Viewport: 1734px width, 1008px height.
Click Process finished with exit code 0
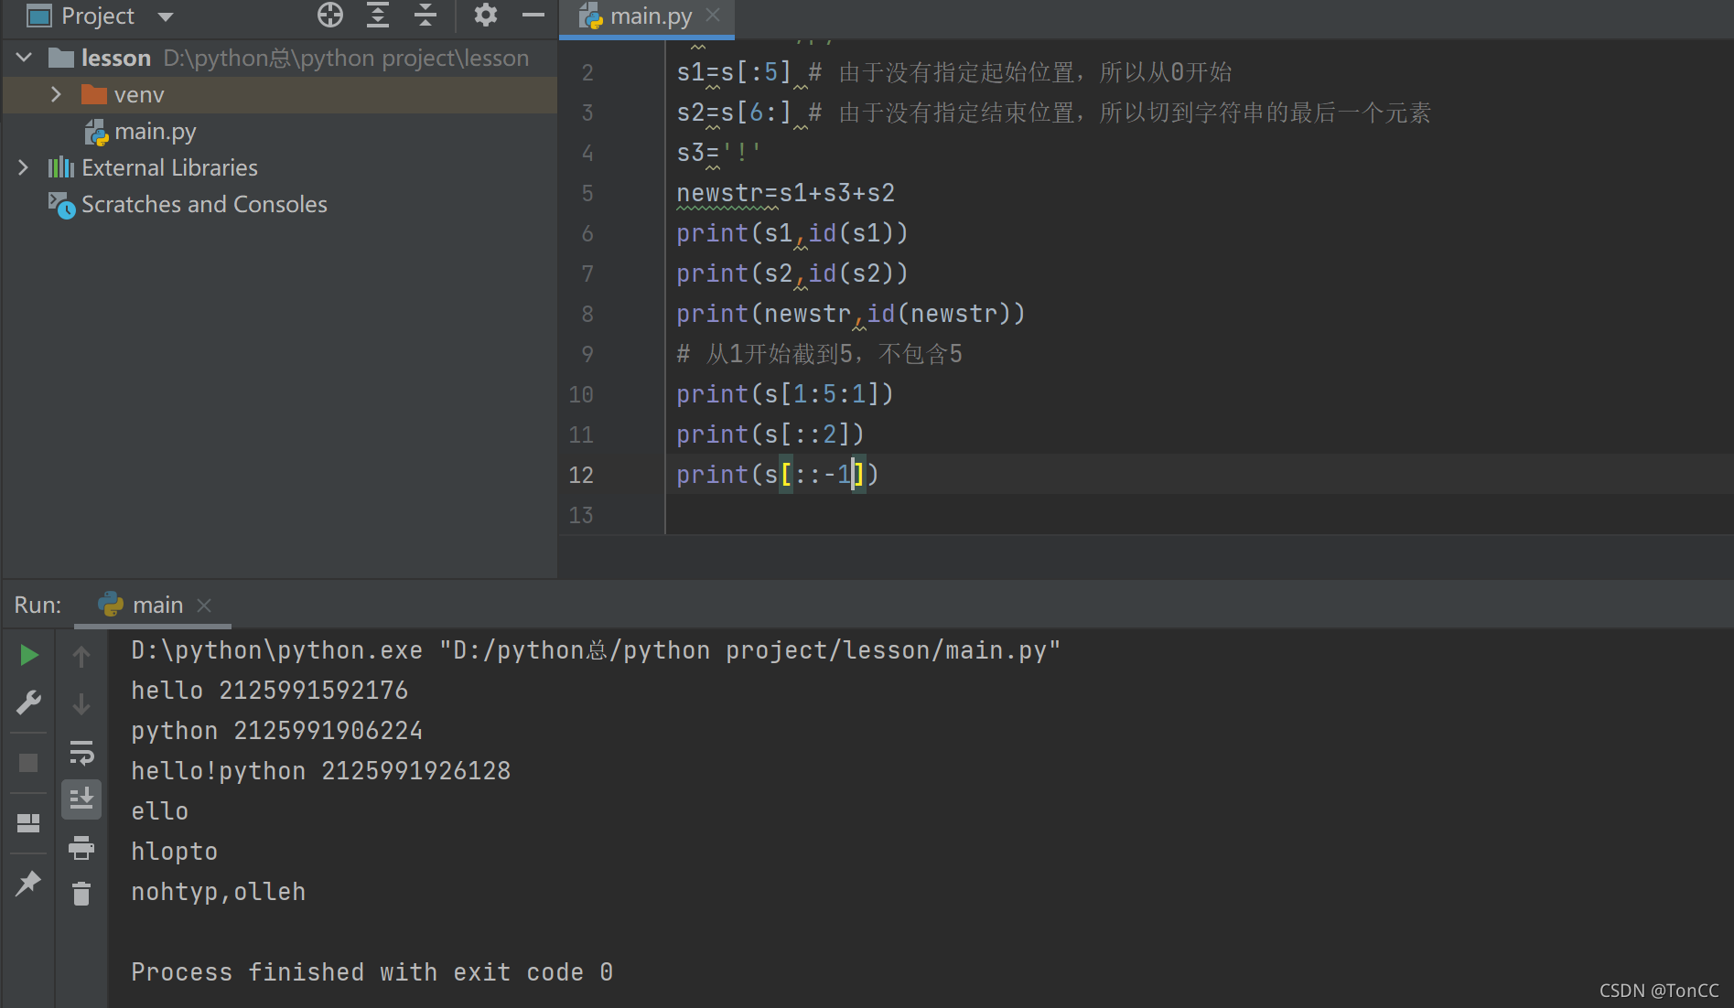(x=372, y=972)
